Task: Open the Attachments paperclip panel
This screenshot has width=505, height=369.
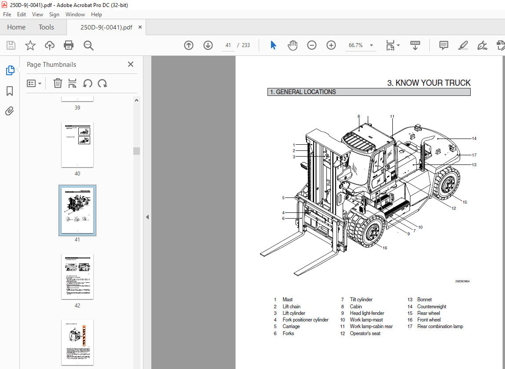Action: pyautogui.click(x=10, y=111)
